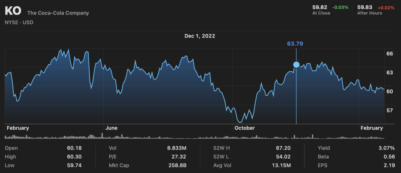Click the Avg Vol value 13.15M

[281, 165]
